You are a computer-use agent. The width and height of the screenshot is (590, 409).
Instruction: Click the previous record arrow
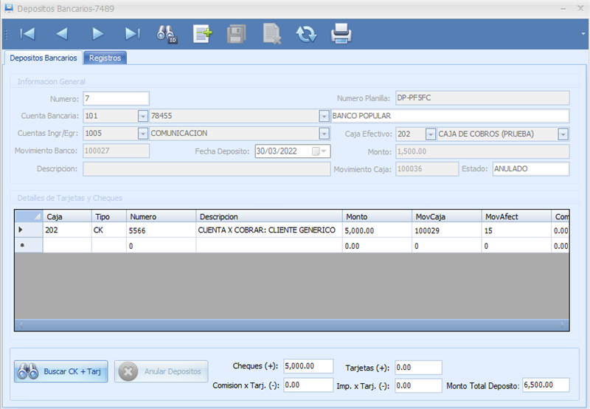click(62, 33)
